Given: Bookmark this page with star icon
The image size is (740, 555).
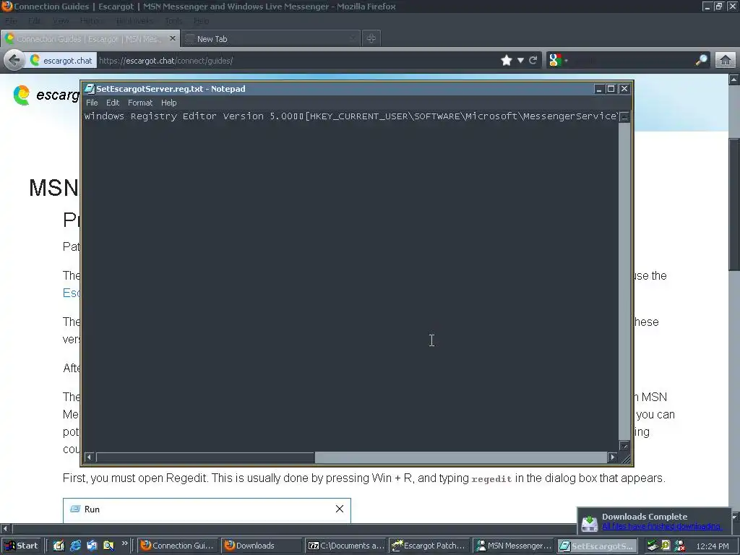Looking at the screenshot, I should click(x=507, y=61).
